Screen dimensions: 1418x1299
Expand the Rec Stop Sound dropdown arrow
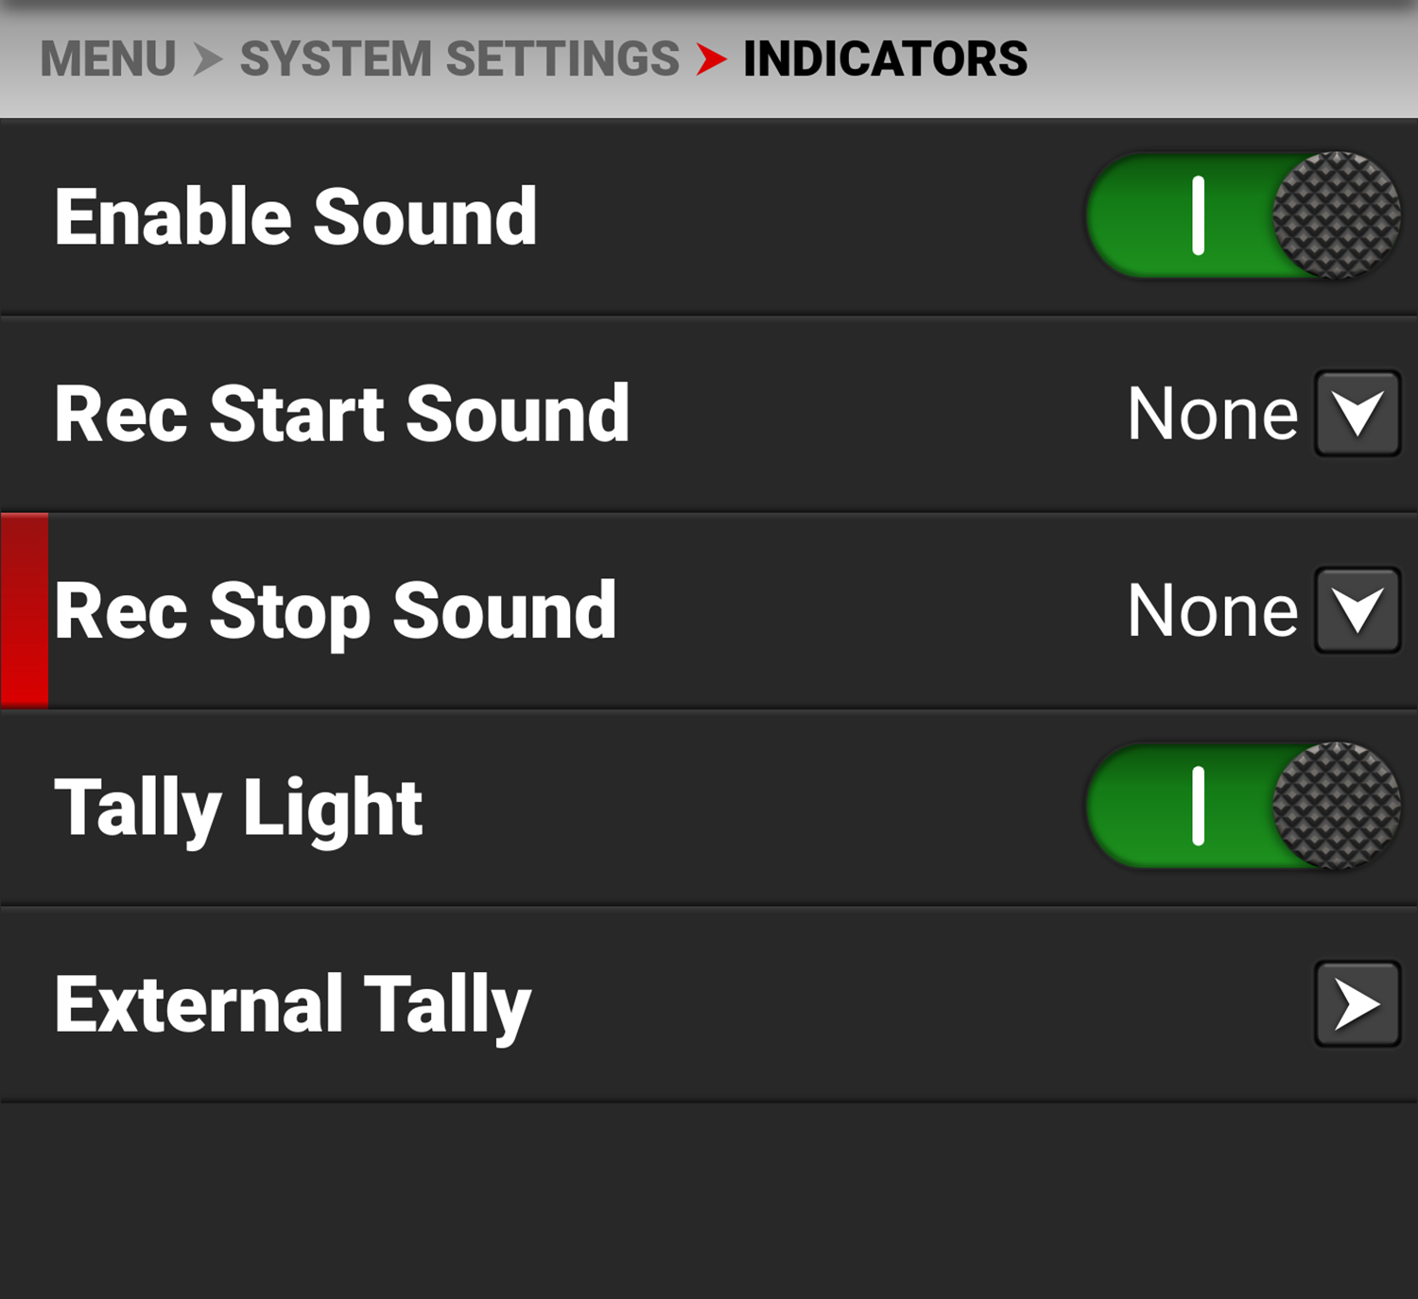coord(1357,610)
